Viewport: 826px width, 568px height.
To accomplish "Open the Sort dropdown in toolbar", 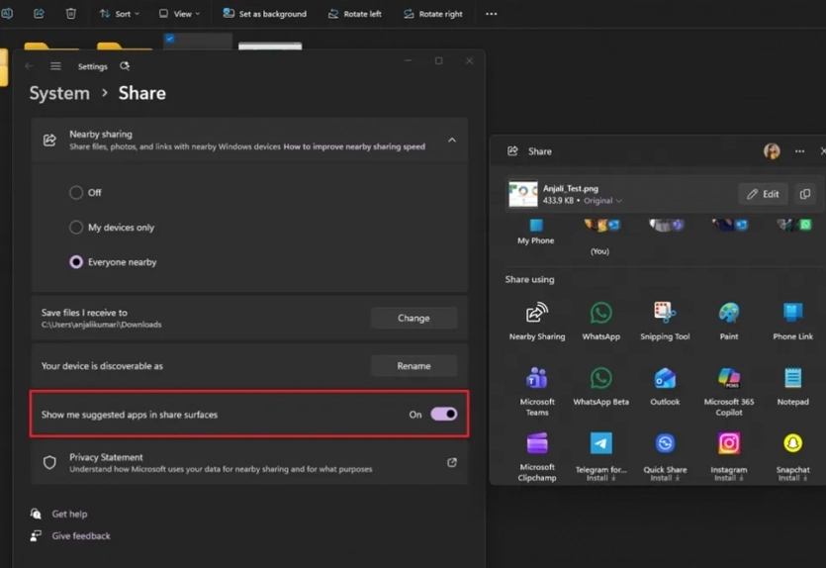I will [x=120, y=14].
